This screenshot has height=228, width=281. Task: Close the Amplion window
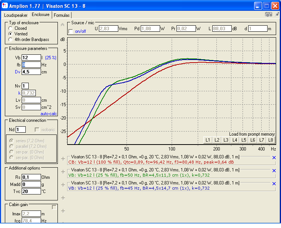click(x=275, y=6)
